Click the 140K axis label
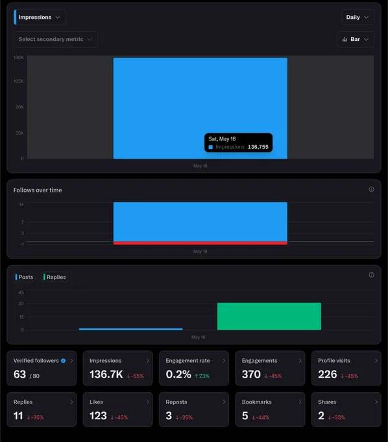Screen dimensions: 388x442 (19, 57)
